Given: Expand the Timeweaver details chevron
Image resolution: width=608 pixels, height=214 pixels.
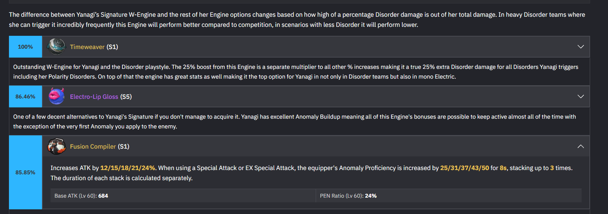Looking at the screenshot, I should [x=581, y=47].
